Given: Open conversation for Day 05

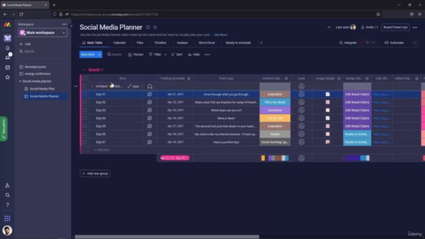Looking at the screenshot, I should (x=149, y=126).
